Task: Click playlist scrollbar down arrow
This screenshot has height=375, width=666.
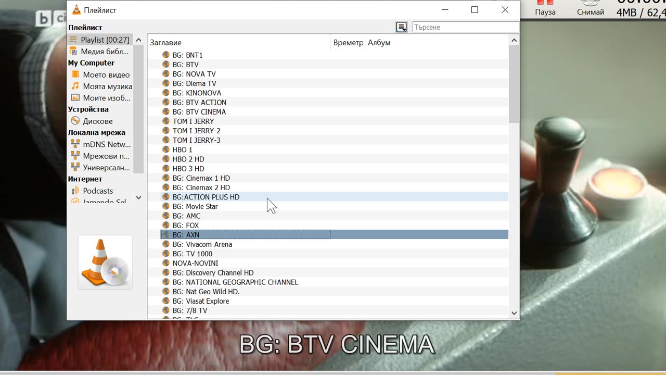Action: click(514, 313)
